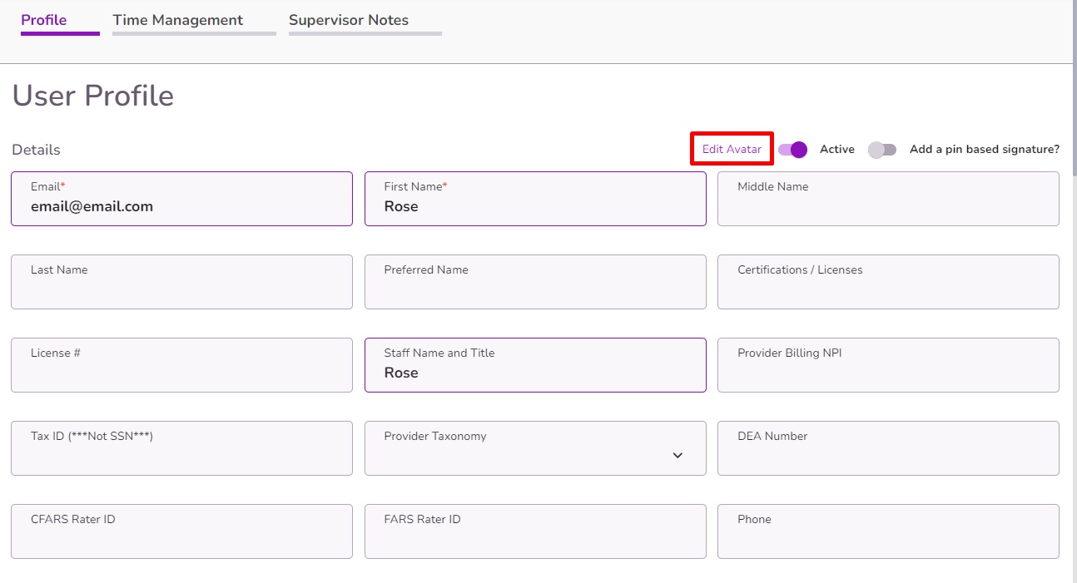Screen dimensions: 1077x583
Task: Toggle the Active switch off
Action: coord(792,150)
